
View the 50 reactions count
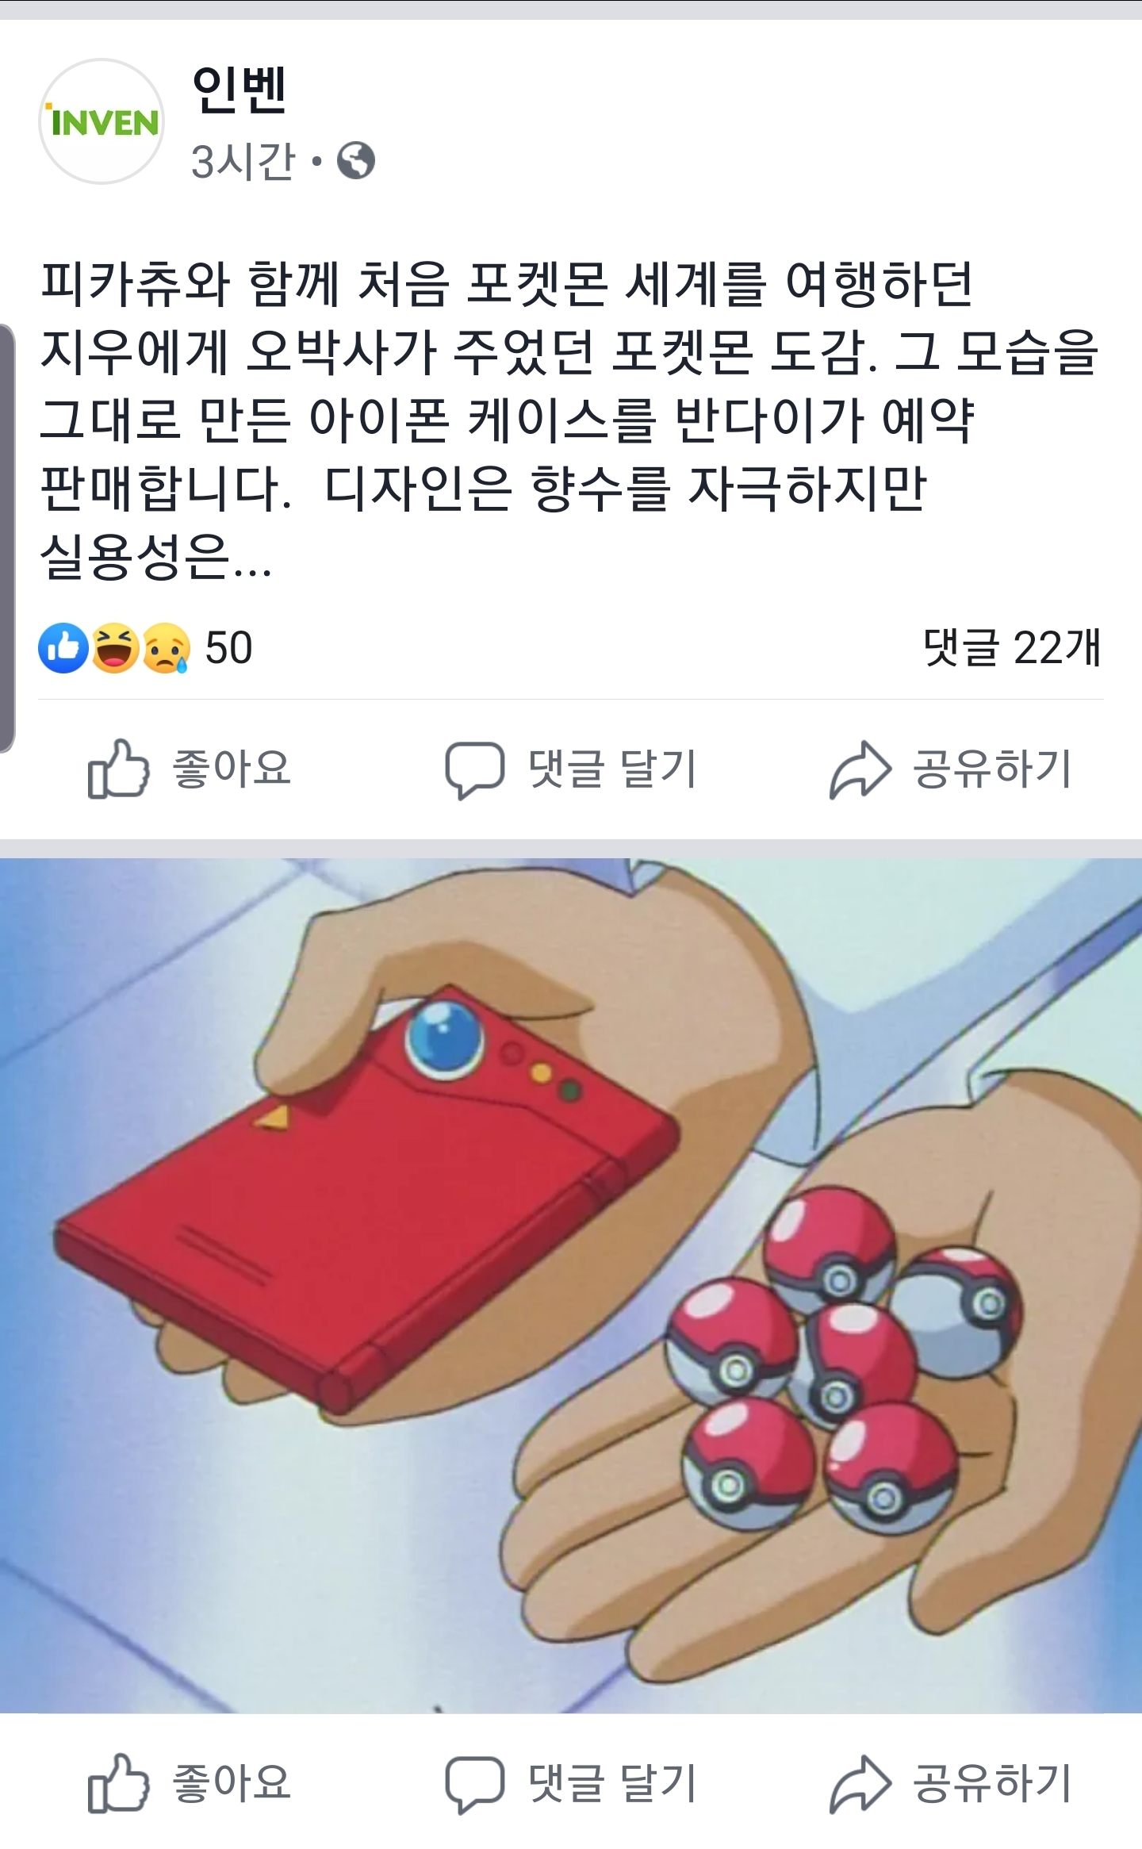[228, 648]
